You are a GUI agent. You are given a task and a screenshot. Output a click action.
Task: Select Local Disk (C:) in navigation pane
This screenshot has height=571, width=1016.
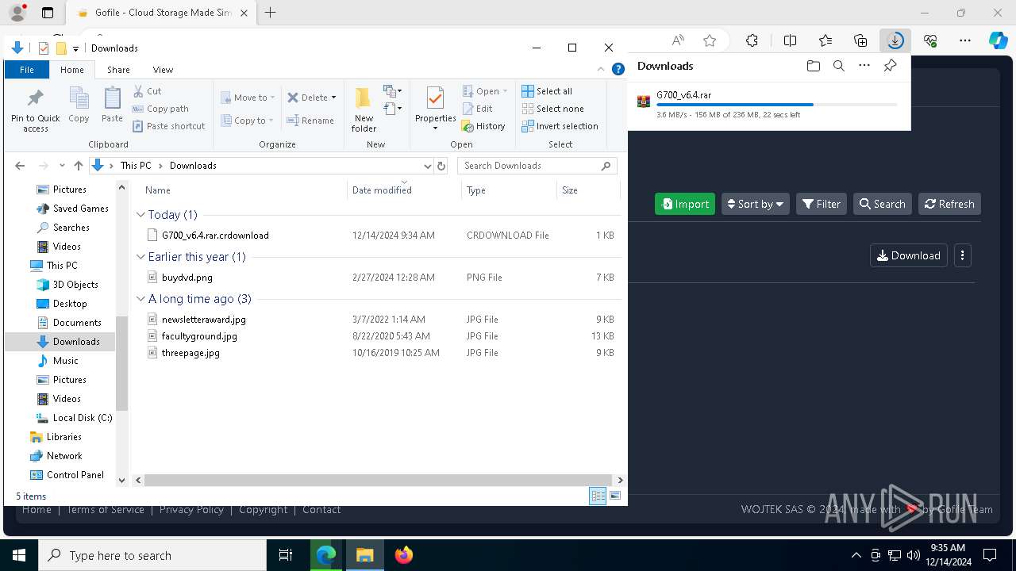[x=83, y=418]
